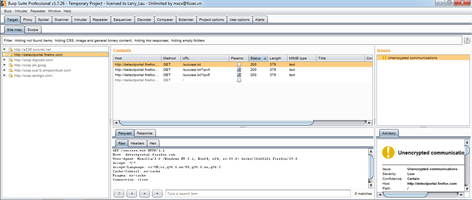Sort contents by Method column header

tap(171, 58)
